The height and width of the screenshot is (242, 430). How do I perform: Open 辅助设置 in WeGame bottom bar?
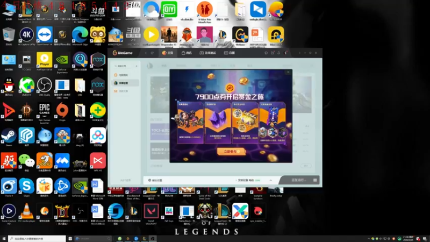tap(155, 180)
